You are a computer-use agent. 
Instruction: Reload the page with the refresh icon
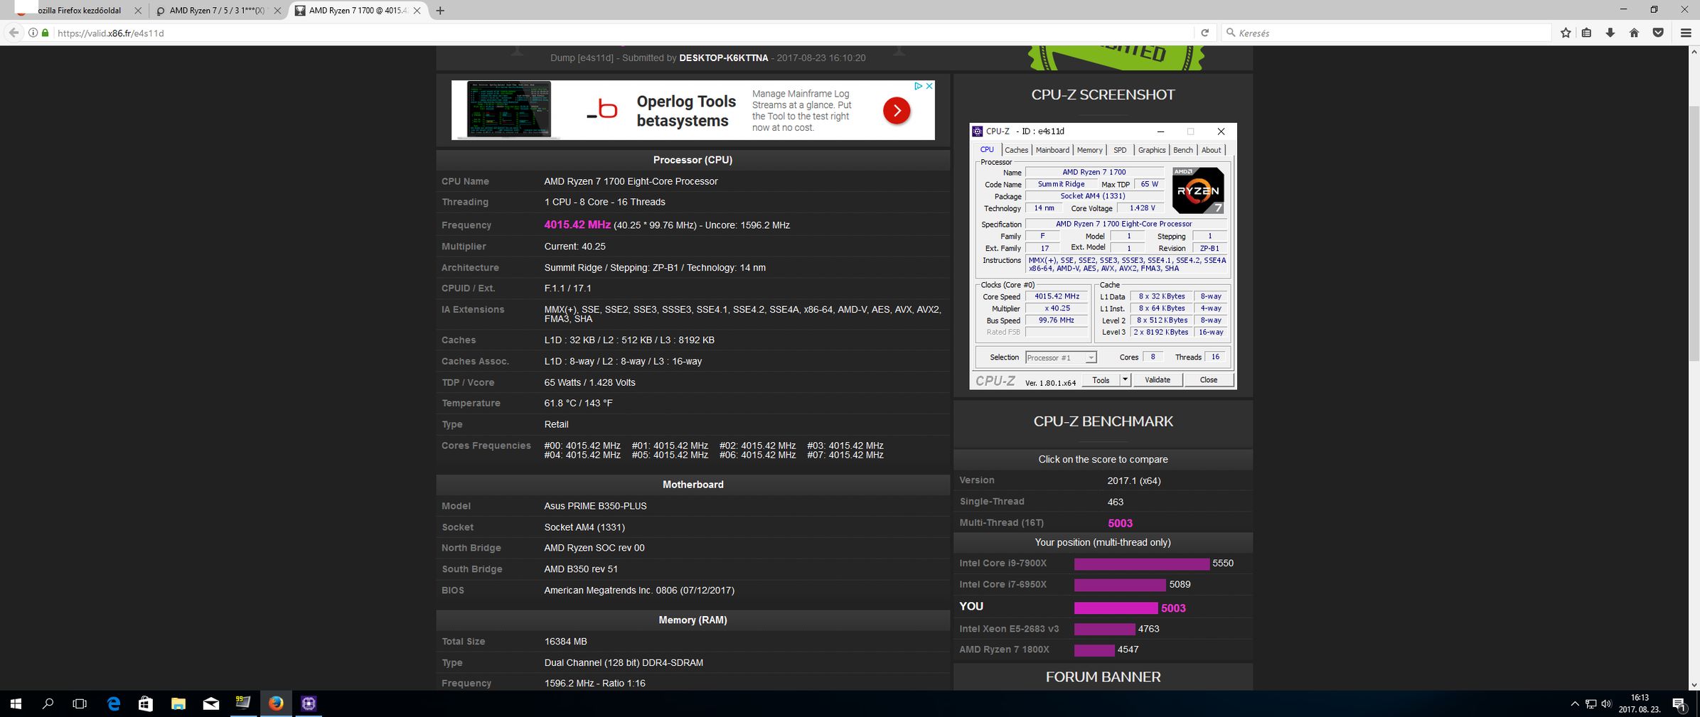1204,33
